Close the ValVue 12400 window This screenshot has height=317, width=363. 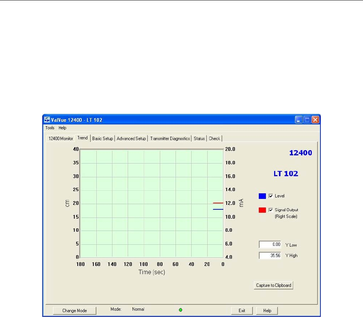coord(315,120)
